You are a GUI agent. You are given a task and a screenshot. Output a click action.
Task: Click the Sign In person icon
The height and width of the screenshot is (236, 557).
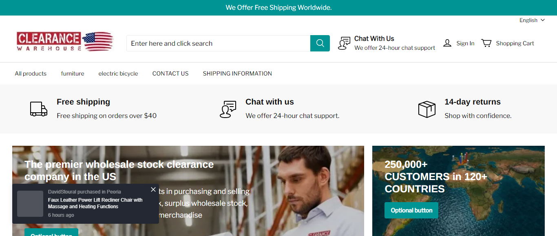coord(447,43)
